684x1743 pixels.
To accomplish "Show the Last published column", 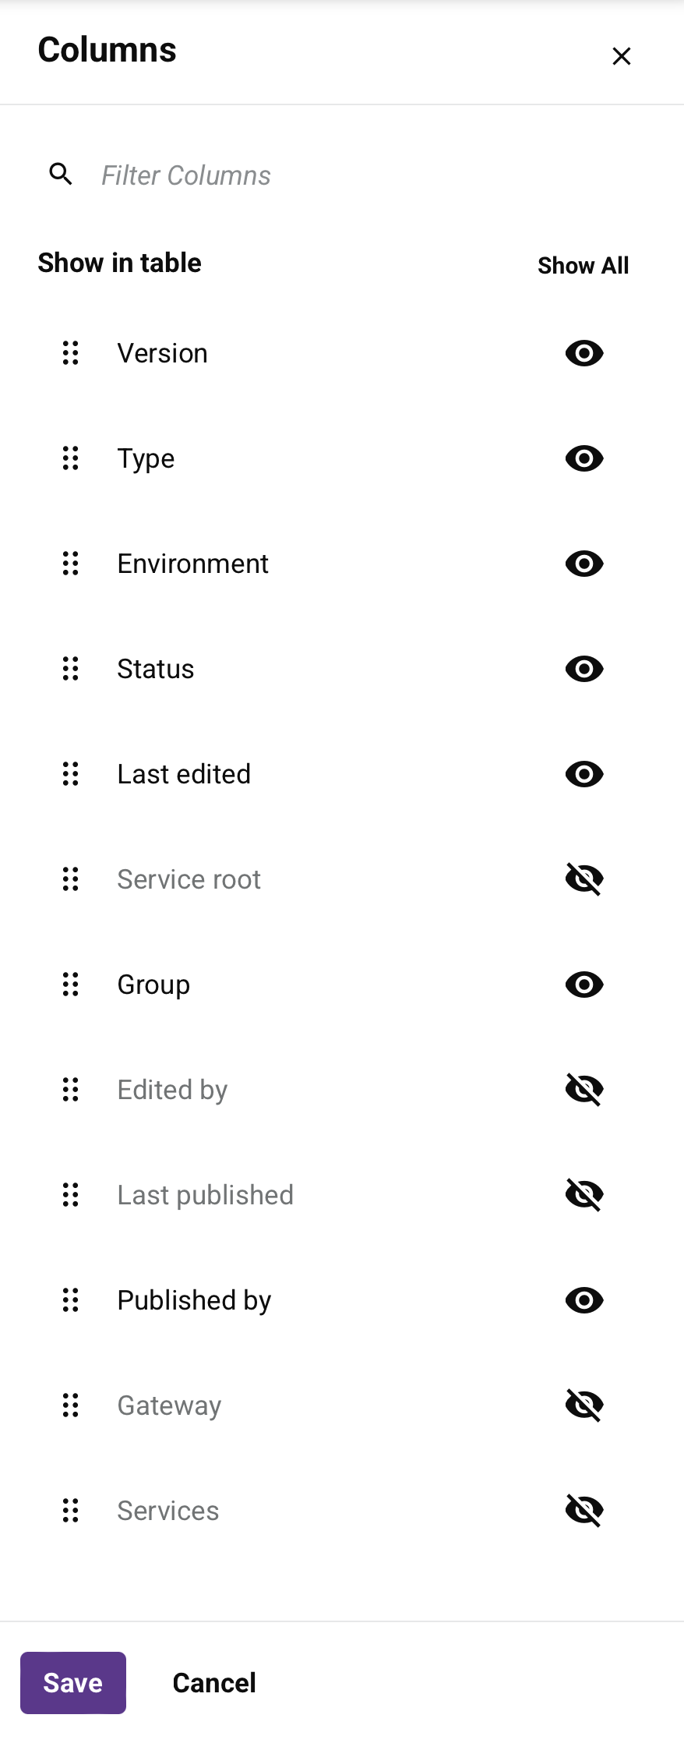I will pos(584,1195).
